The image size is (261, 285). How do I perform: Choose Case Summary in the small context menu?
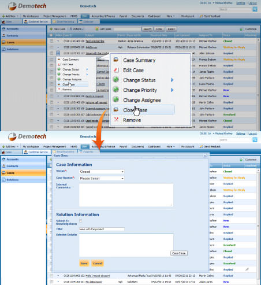(x=70, y=60)
